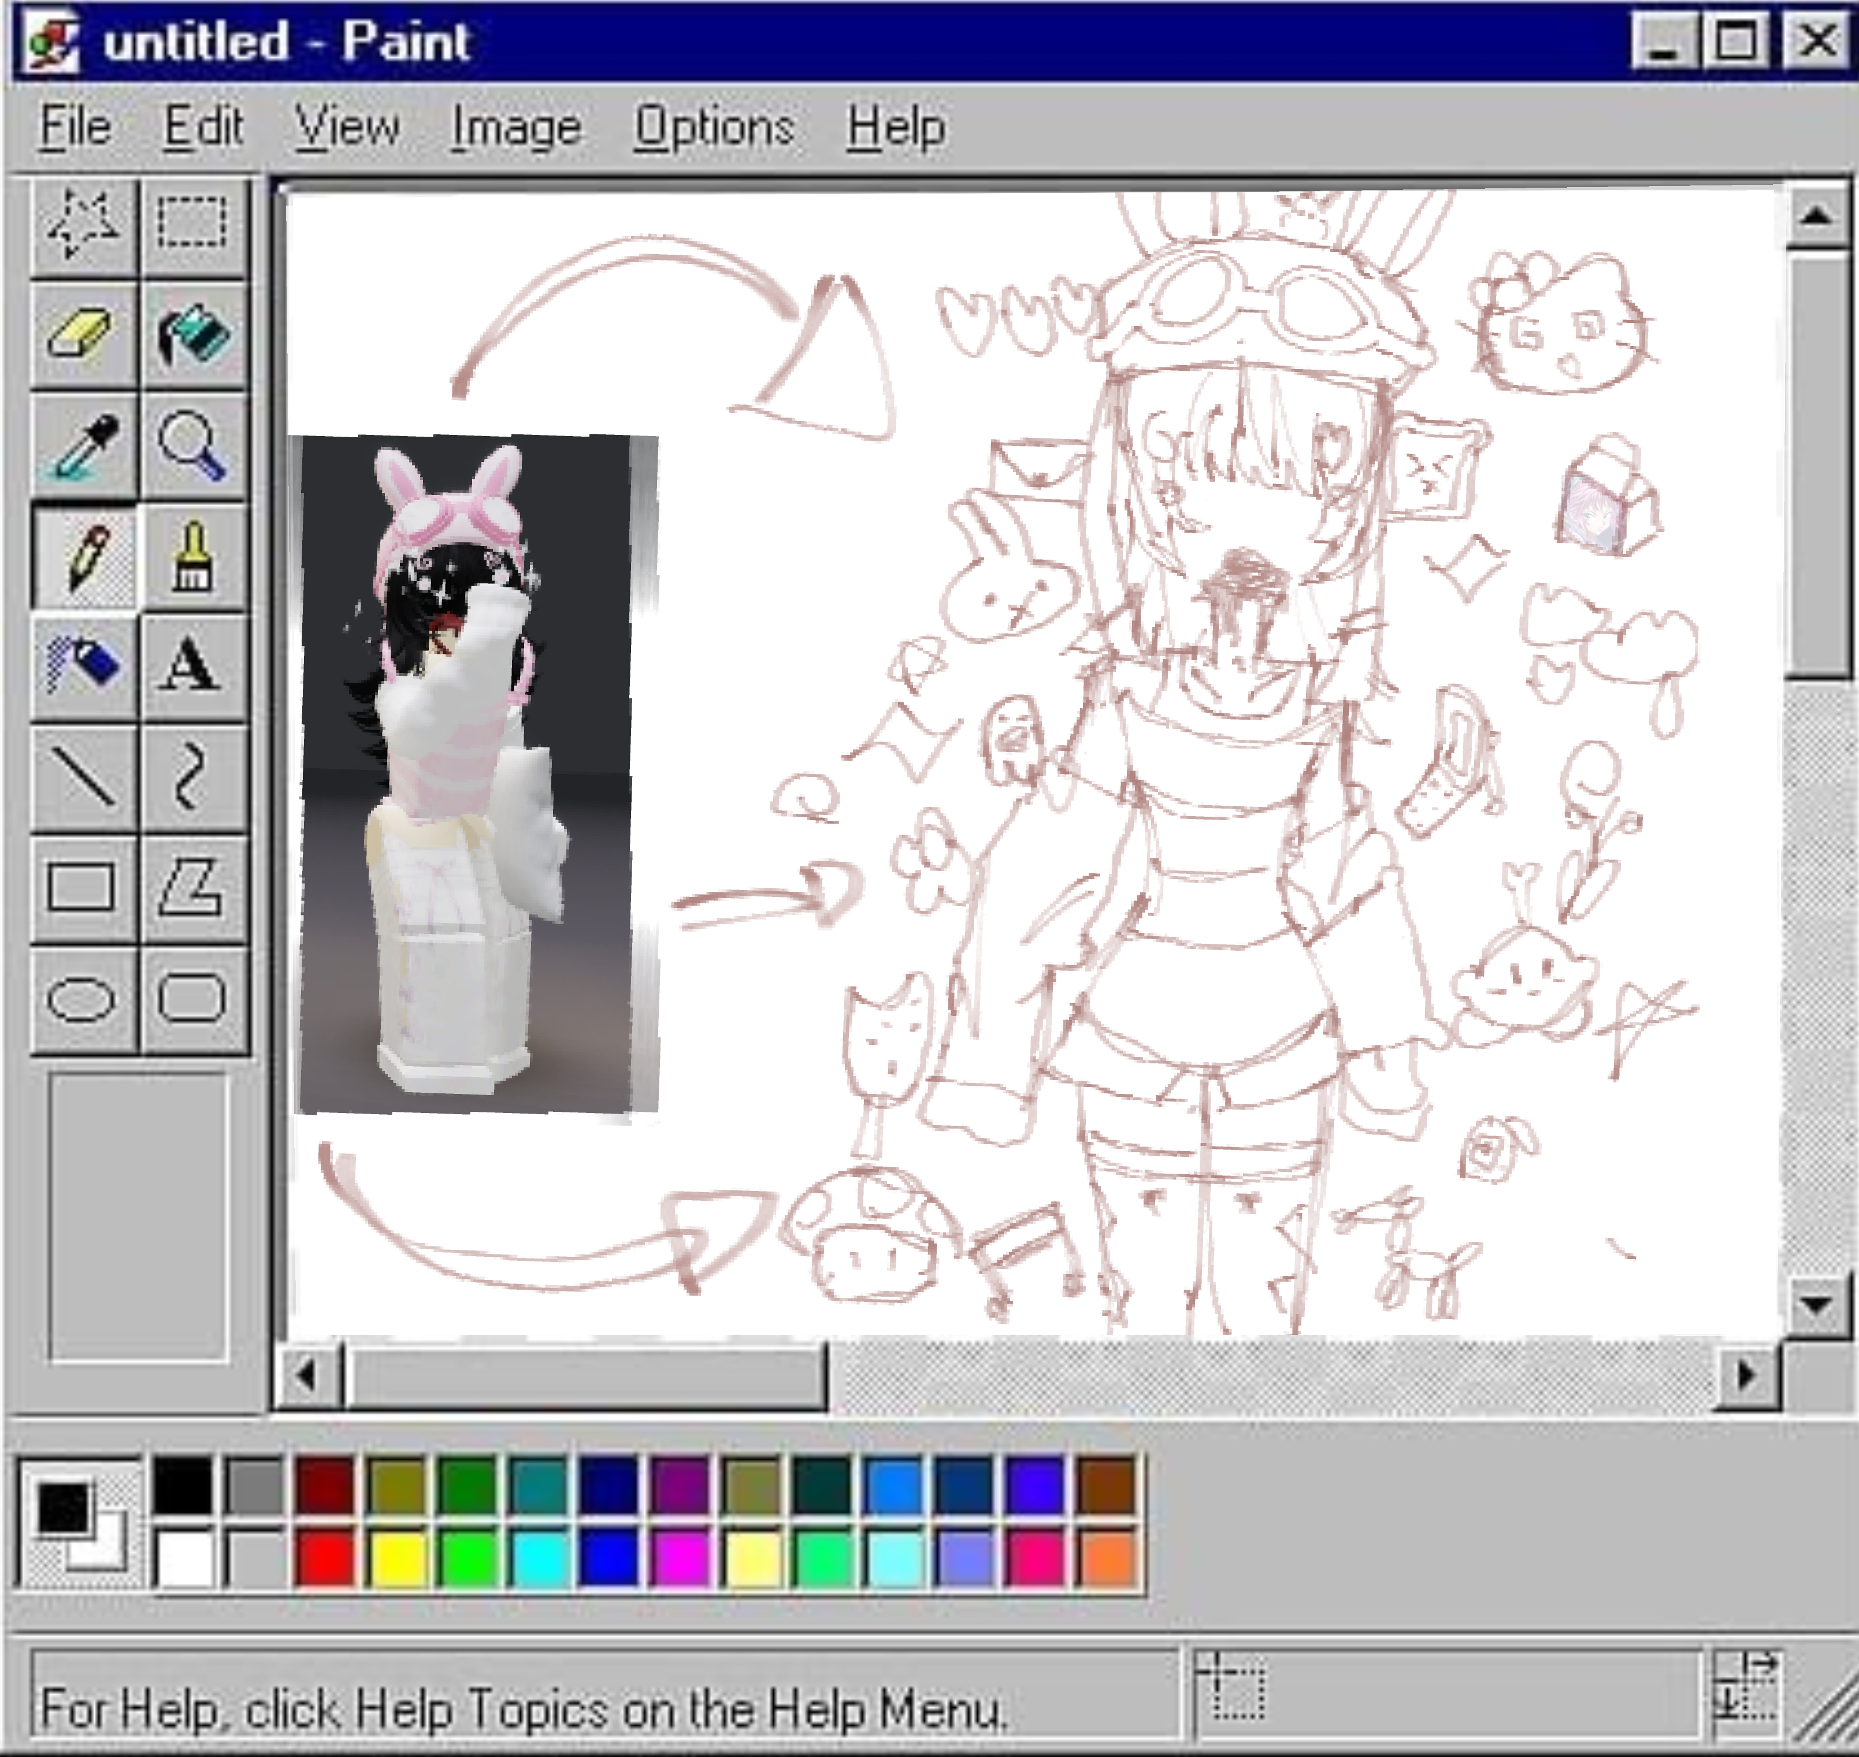Open the Help menu
The width and height of the screenshot is (1859, 1757).
tap(896, 126)
